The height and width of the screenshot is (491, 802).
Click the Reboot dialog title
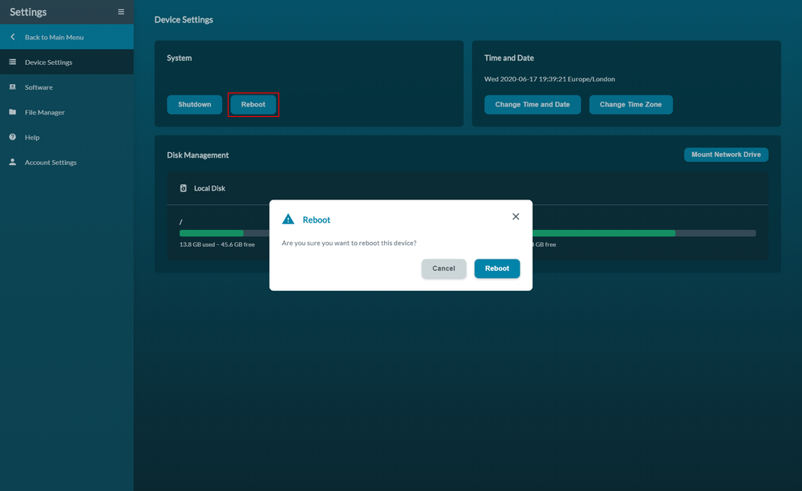[x=316, y=219]
